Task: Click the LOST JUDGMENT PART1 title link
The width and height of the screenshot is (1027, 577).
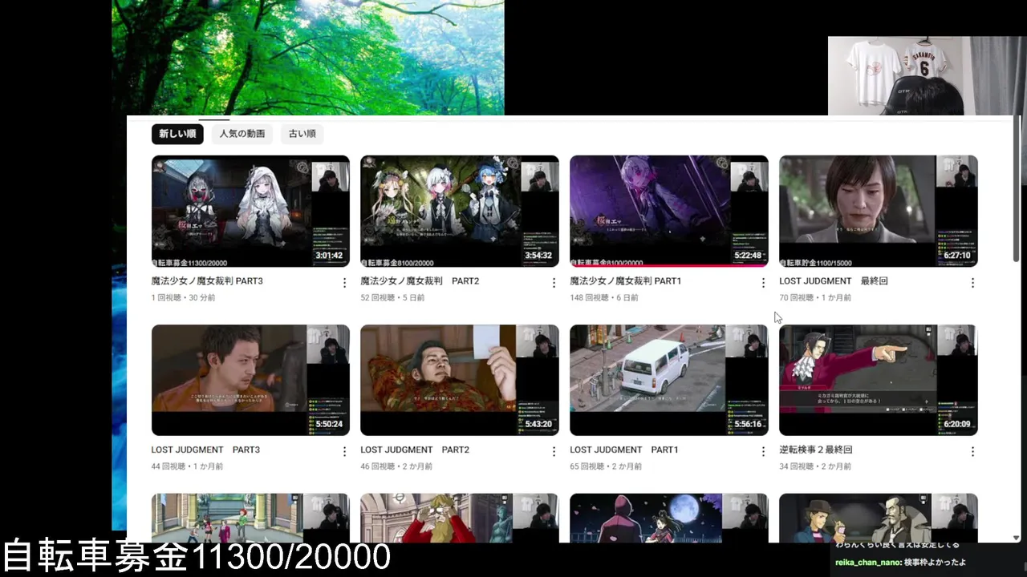Action: coord(624,450)
